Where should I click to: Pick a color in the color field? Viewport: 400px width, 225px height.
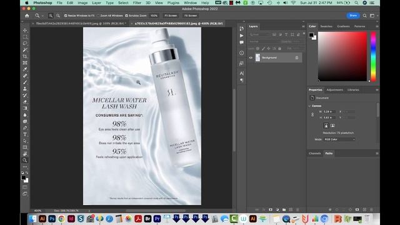[342, 56]
